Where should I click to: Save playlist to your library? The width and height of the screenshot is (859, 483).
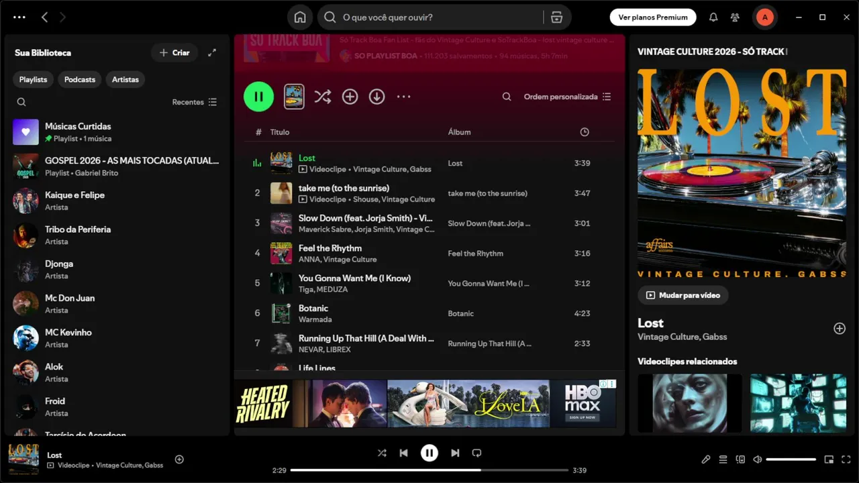tap(350, 97)
